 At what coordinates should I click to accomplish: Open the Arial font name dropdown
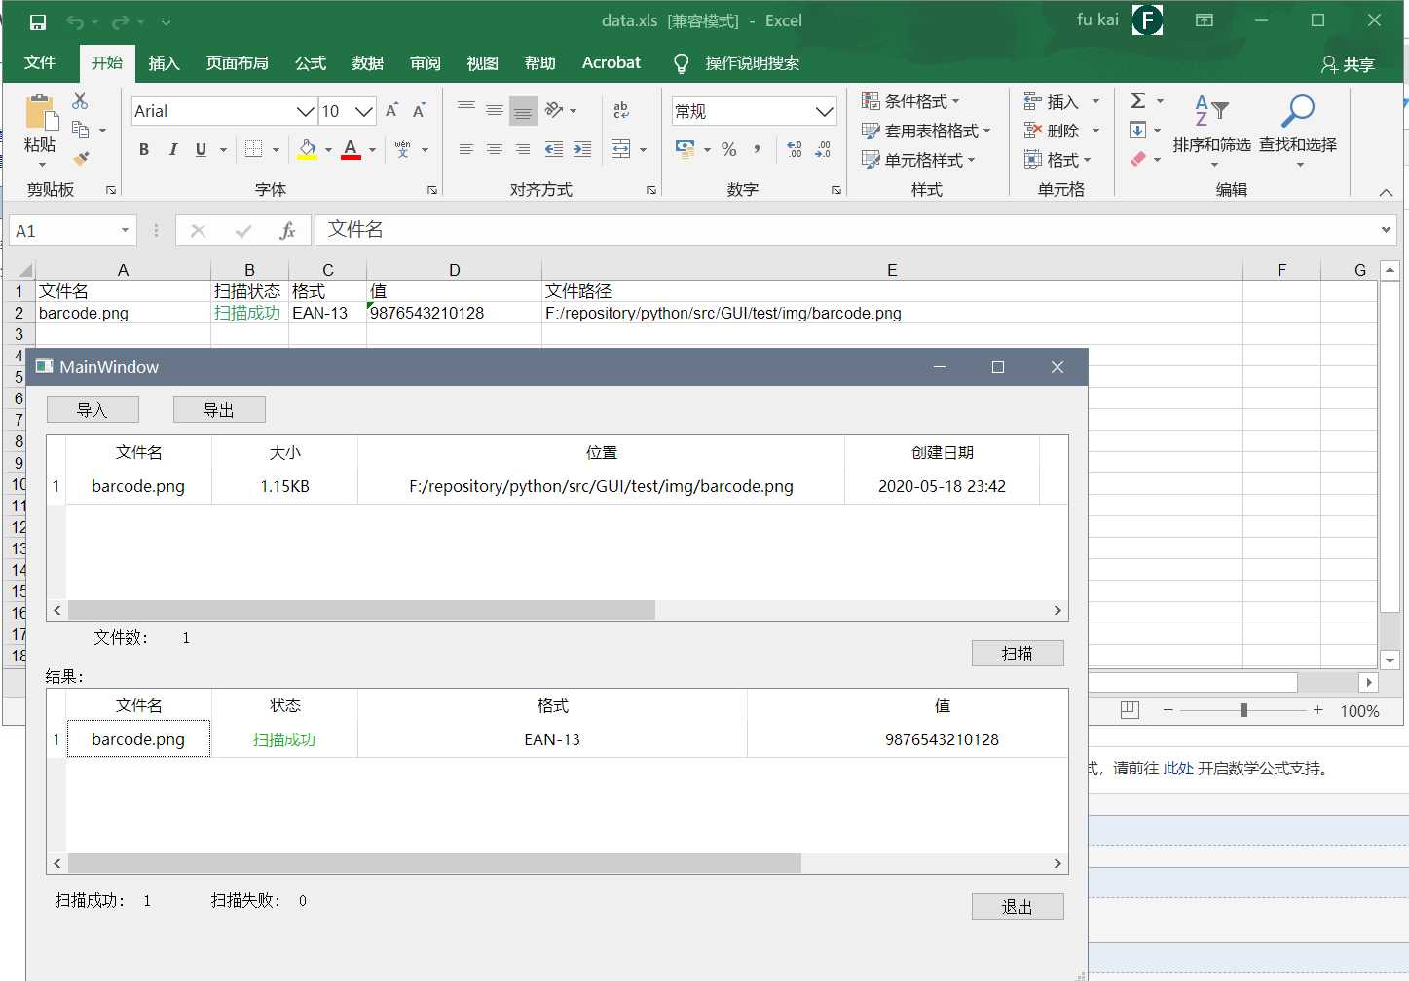[x=305, y=112]
